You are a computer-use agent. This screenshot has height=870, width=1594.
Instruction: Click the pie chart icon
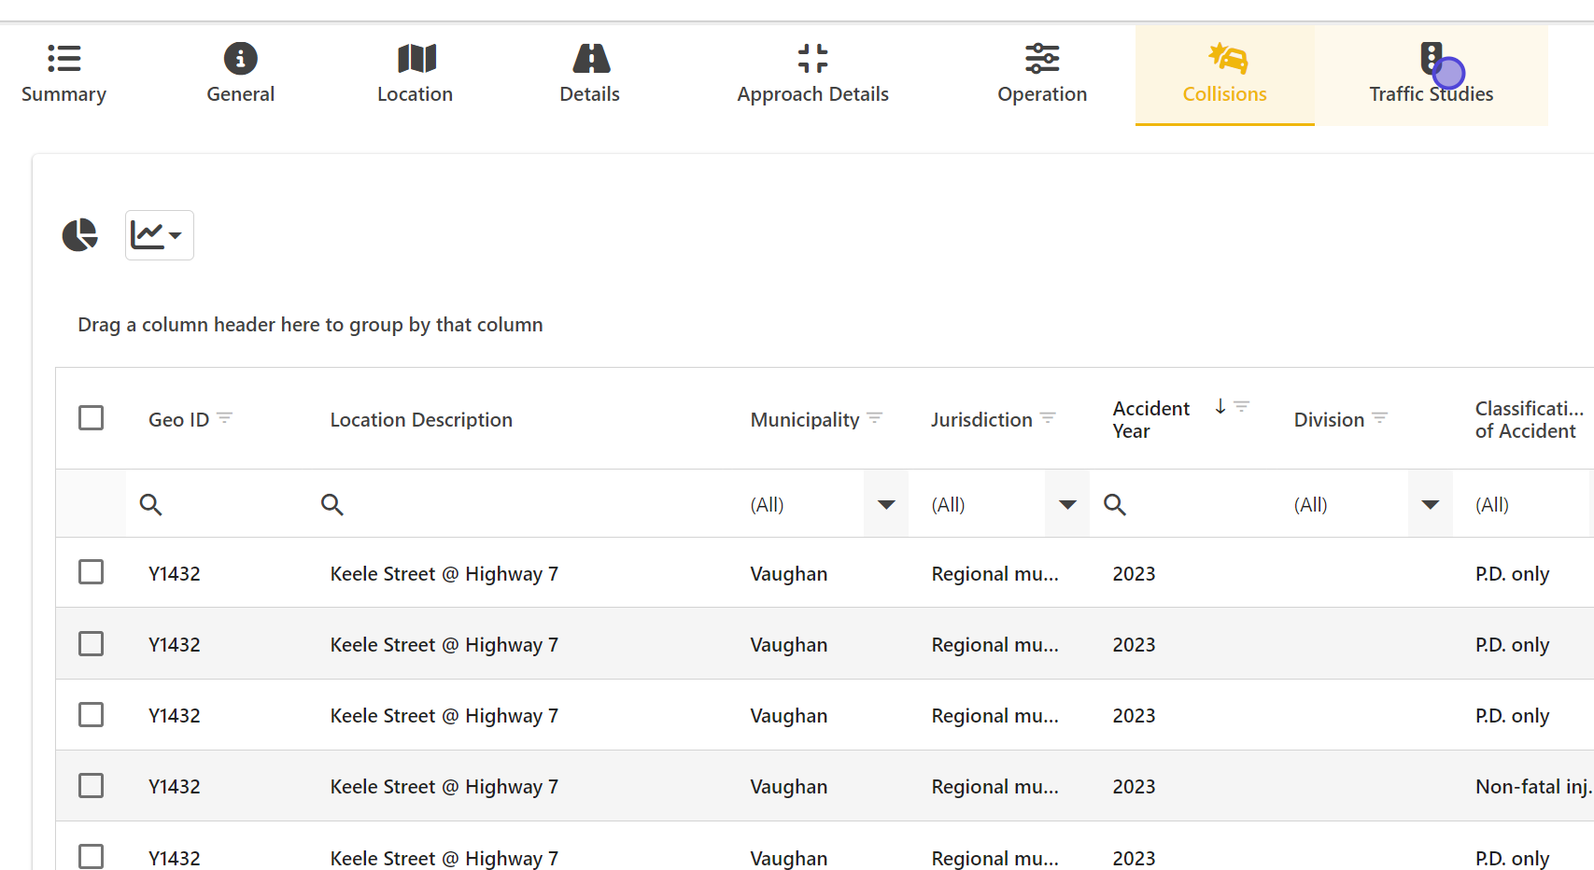(80, 235)
